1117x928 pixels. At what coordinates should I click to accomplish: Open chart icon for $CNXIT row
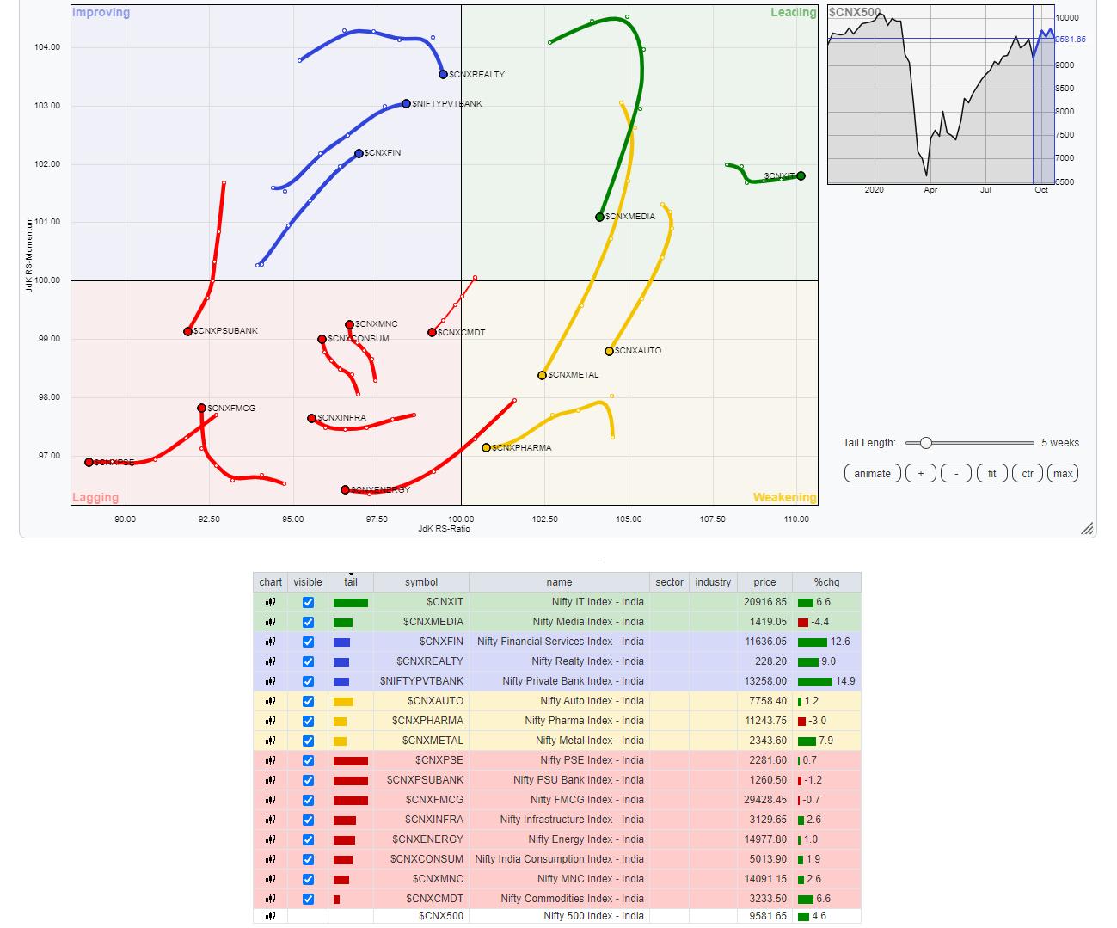click(270, 602)
